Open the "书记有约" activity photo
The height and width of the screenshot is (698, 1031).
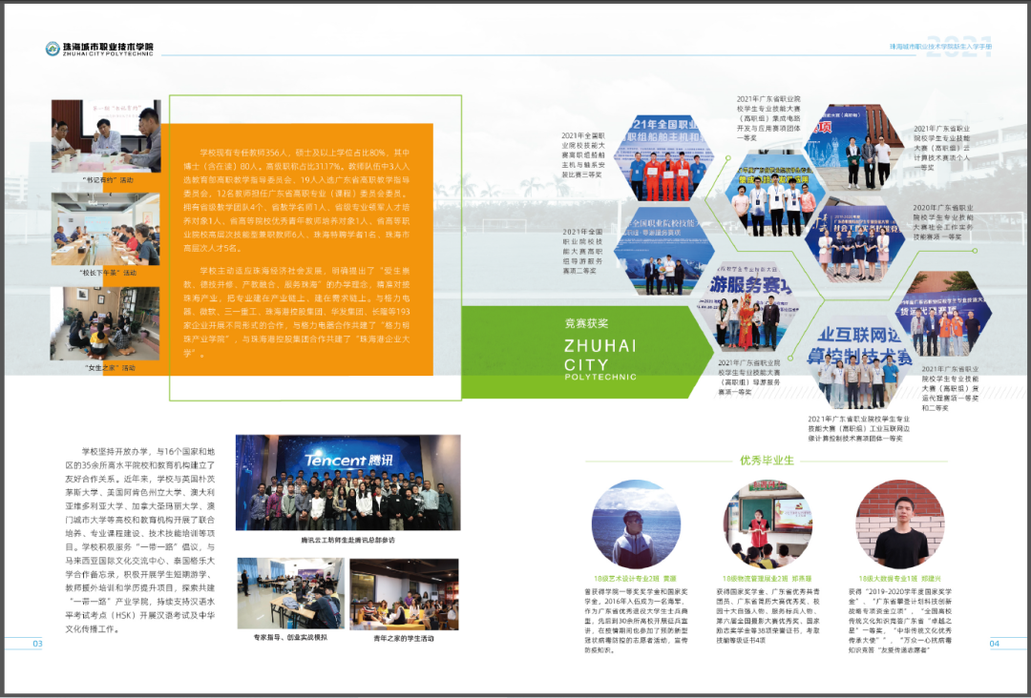(106, 136)
